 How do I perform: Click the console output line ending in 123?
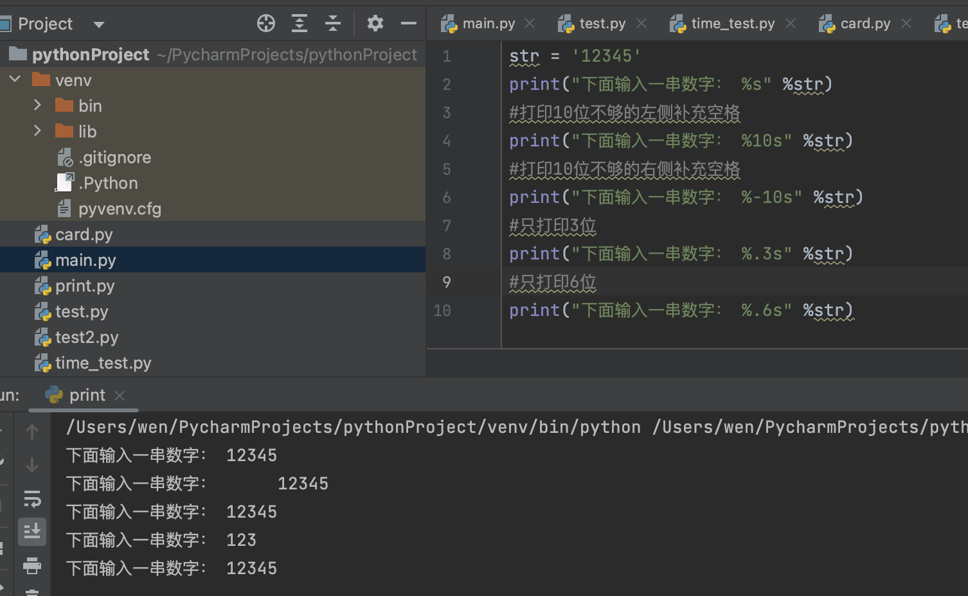point(161,540)
